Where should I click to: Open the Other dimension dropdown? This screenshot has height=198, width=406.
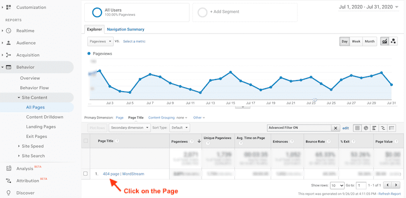pos(199,117)
